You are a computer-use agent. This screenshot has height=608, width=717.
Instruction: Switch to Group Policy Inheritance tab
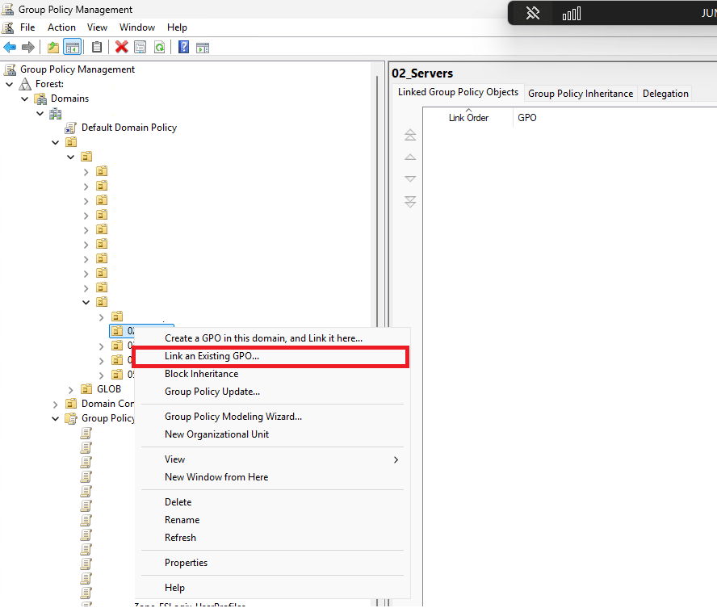point(580,94)
